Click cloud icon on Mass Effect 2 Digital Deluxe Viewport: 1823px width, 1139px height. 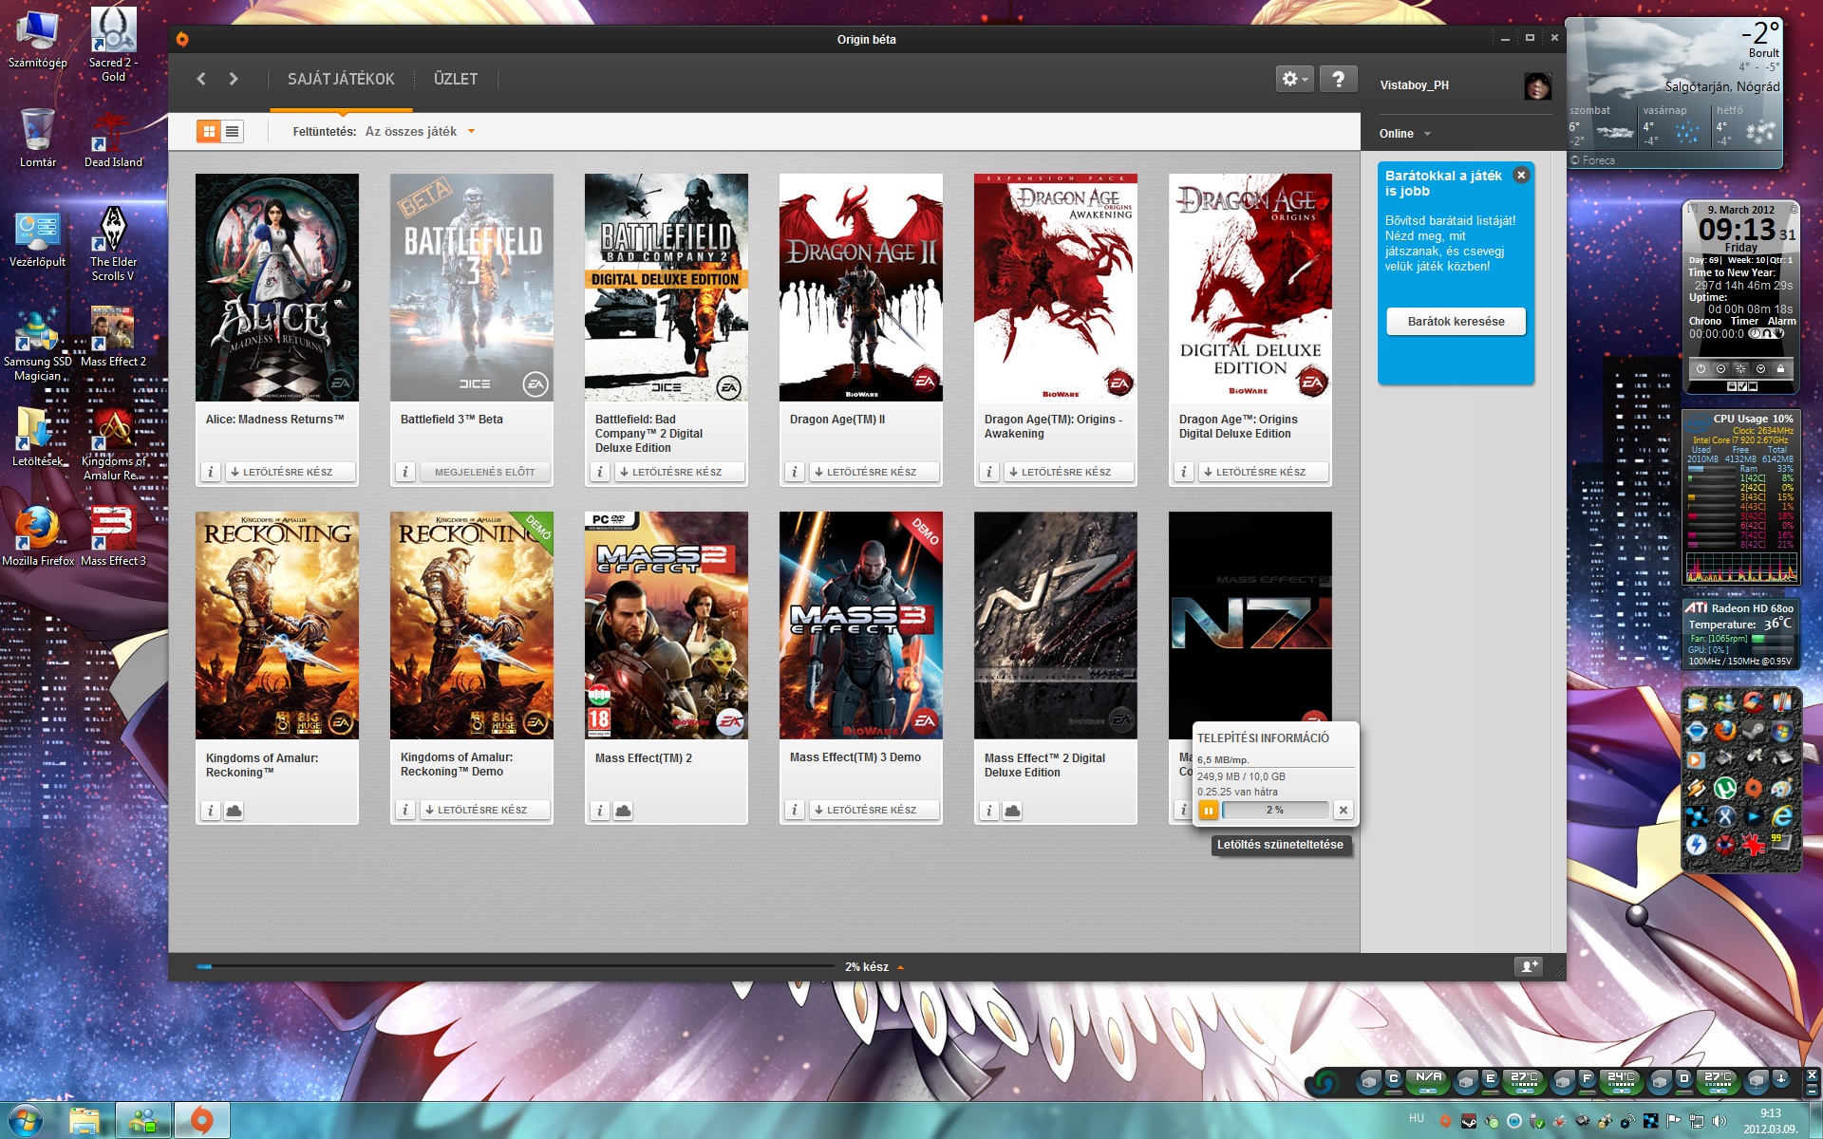[1012, 811]
